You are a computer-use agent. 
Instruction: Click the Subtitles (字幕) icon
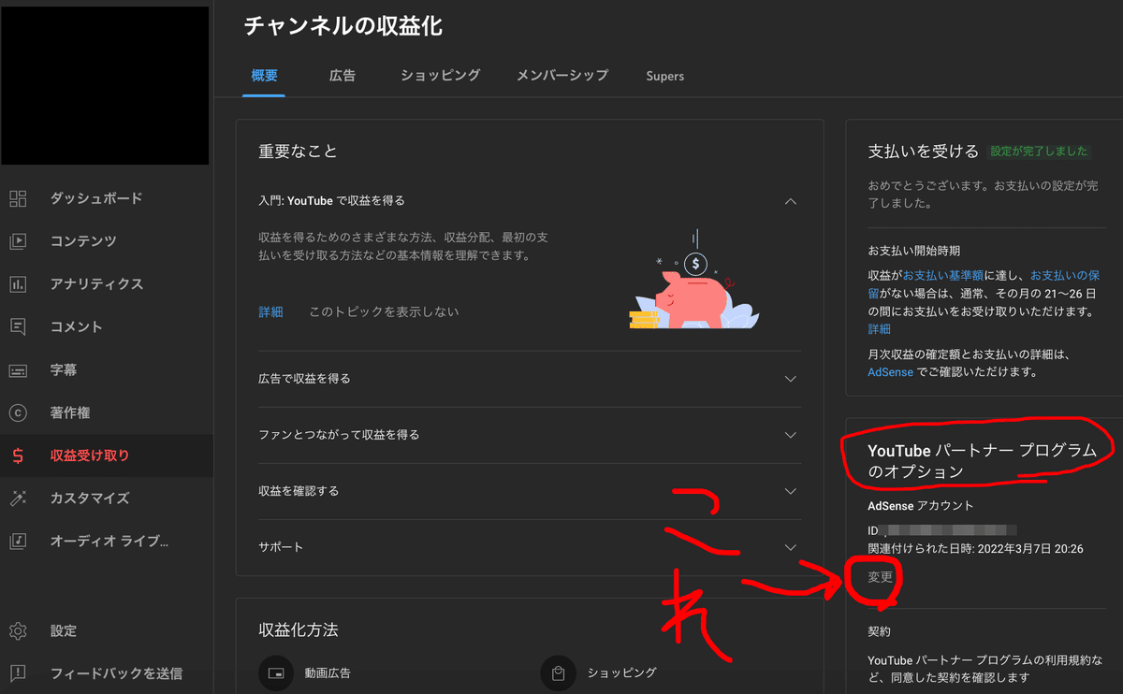click(18, 370)
